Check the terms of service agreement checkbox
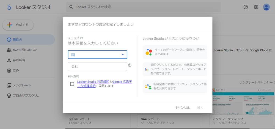Viewport: 275px width, 129px height. click(x=72, y=84)
